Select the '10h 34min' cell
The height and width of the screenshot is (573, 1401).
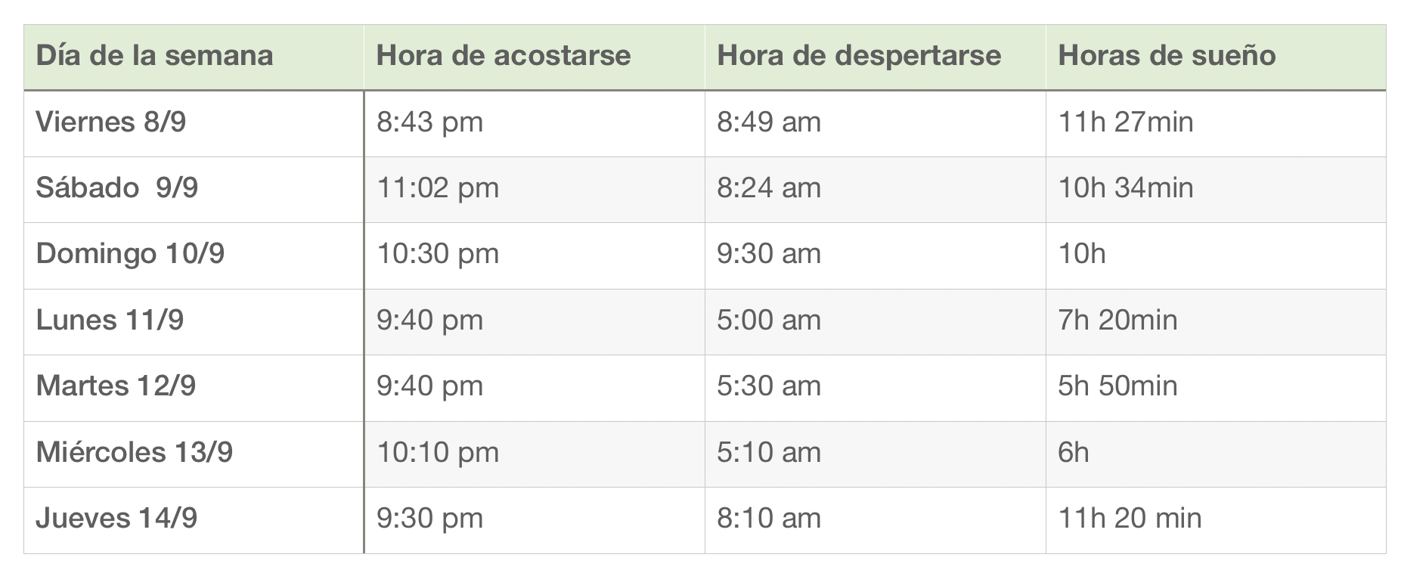tap(1125, 188)
